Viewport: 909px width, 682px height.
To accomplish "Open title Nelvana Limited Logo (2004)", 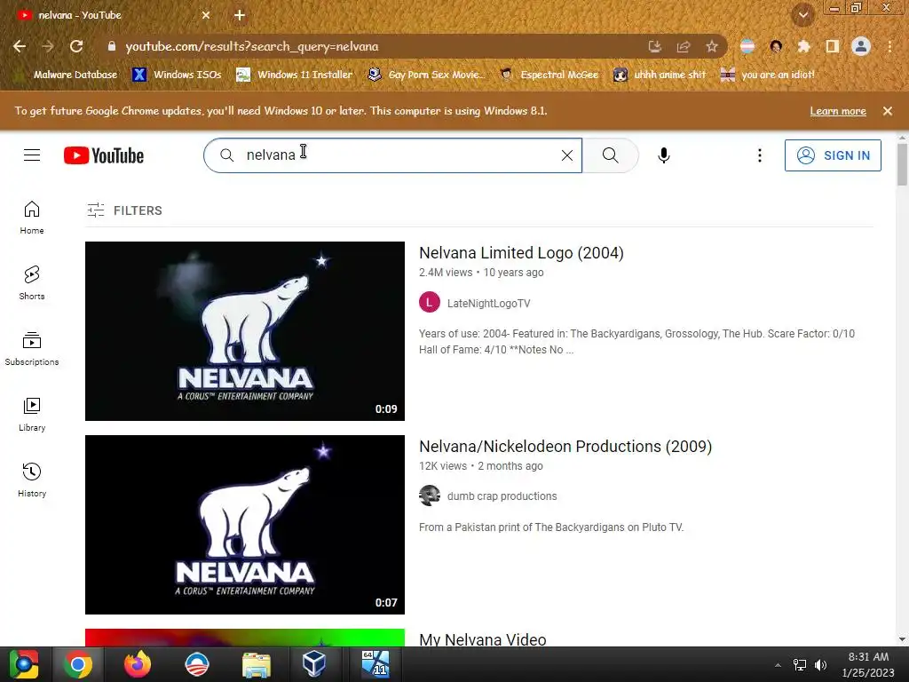I will [521, 253].
